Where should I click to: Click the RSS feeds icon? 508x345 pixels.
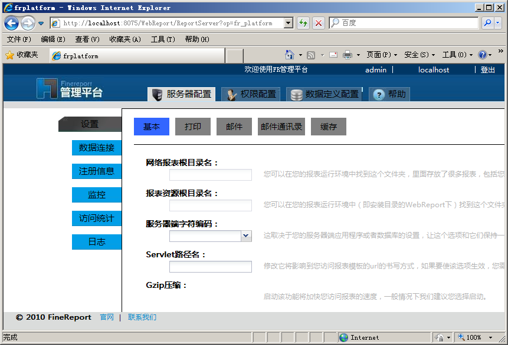coord(311,55)
